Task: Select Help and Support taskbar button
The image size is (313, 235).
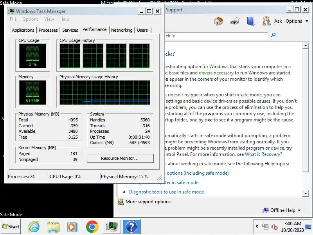Action: pyautogui.click(x=131, y=227)
